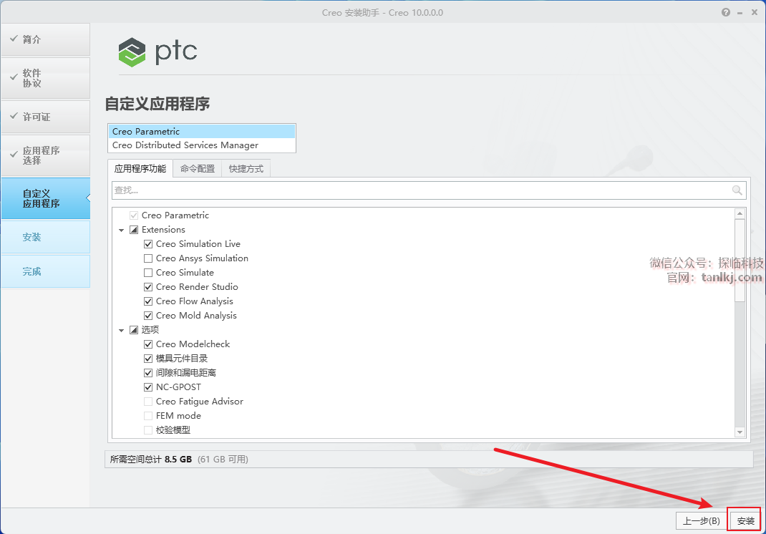Toggle 间隙和漏电距离 checkbox

[148, 373]
